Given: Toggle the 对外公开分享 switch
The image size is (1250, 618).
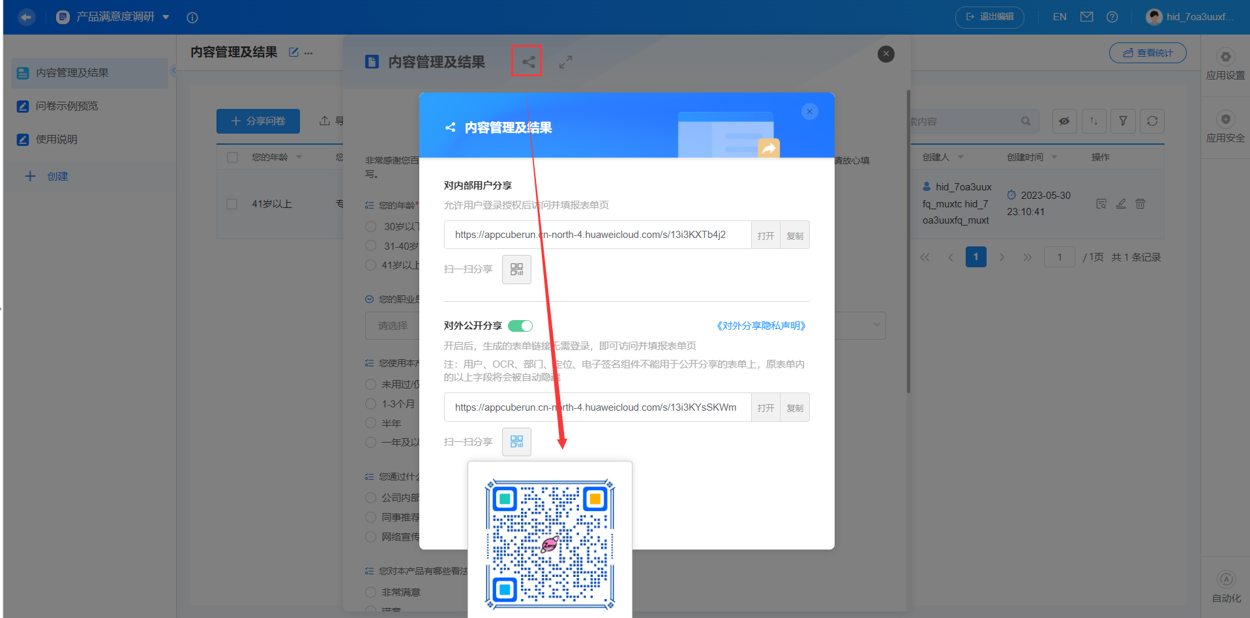Looking at the screenshot, I should pos(520,326).
